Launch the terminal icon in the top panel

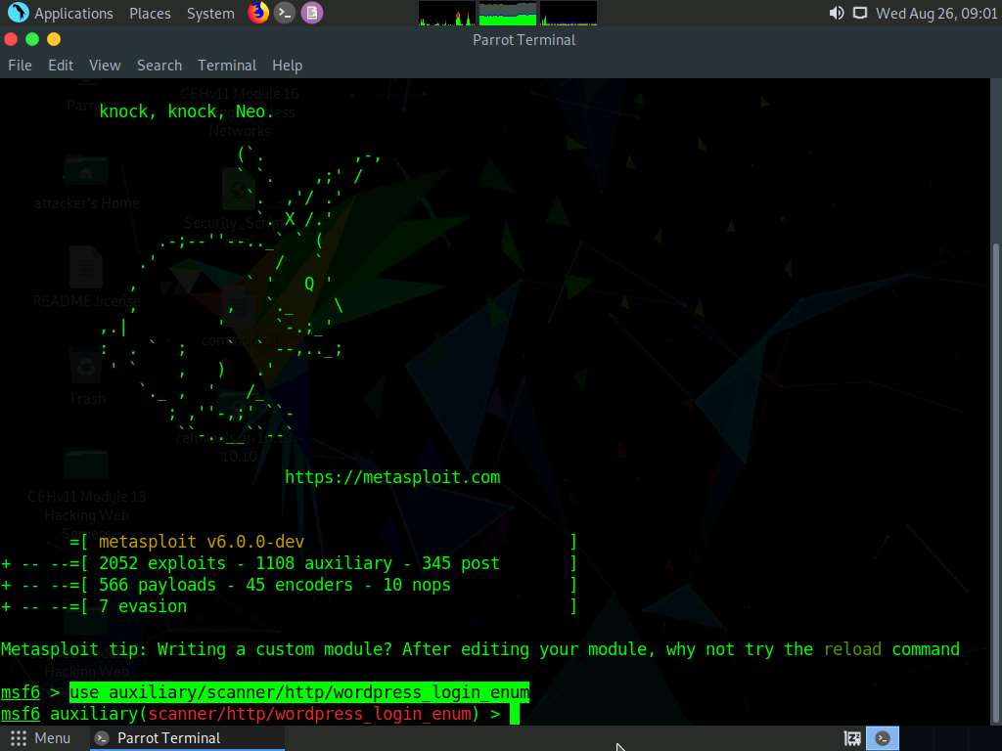coord(284,13)
